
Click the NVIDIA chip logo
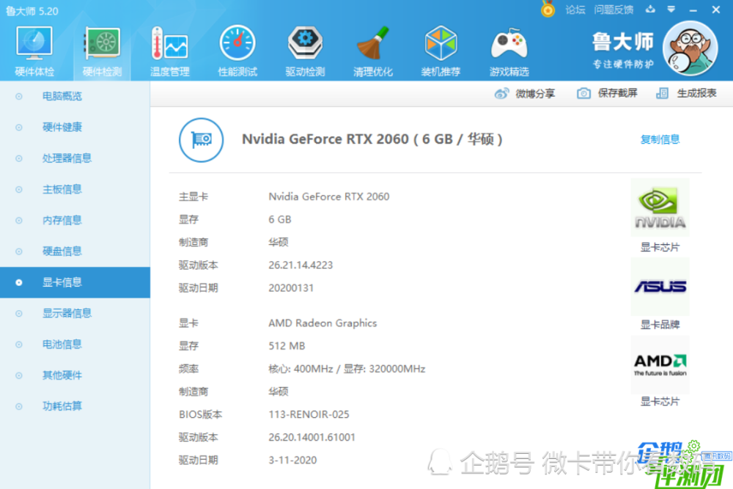click(660, 207)
